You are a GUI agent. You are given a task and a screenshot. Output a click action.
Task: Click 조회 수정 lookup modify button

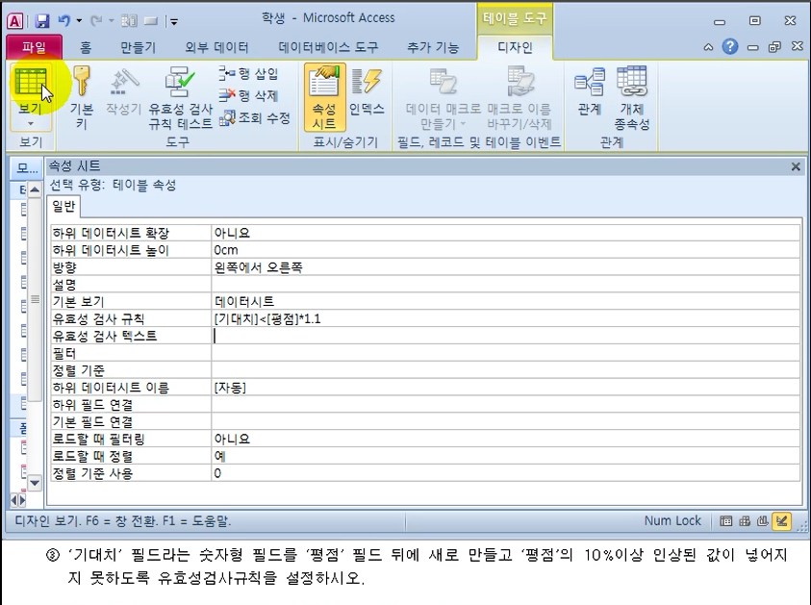point(255,118)
